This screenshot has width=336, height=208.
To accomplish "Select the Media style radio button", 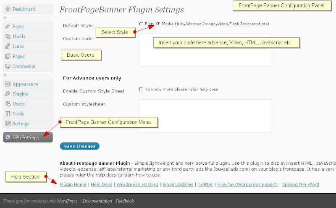I will [158, 24].
